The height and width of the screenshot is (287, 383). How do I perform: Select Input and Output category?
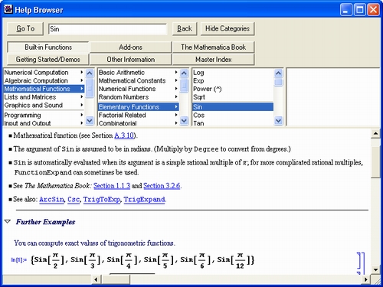[44, 123]
